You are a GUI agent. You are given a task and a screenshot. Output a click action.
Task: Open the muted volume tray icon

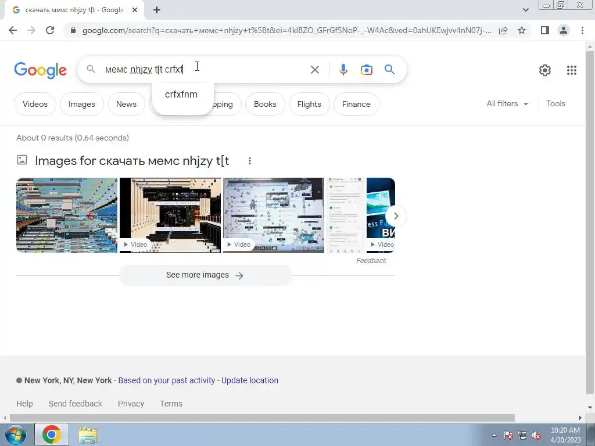536,436
